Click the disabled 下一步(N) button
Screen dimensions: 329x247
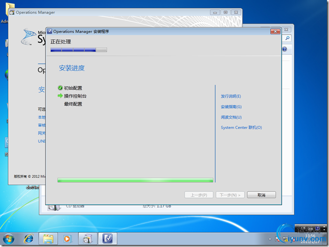[x=230, y=195]
